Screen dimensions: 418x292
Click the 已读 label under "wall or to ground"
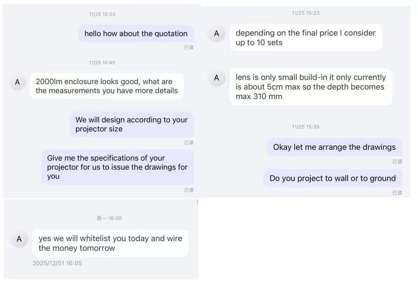(x=397, y=193)
